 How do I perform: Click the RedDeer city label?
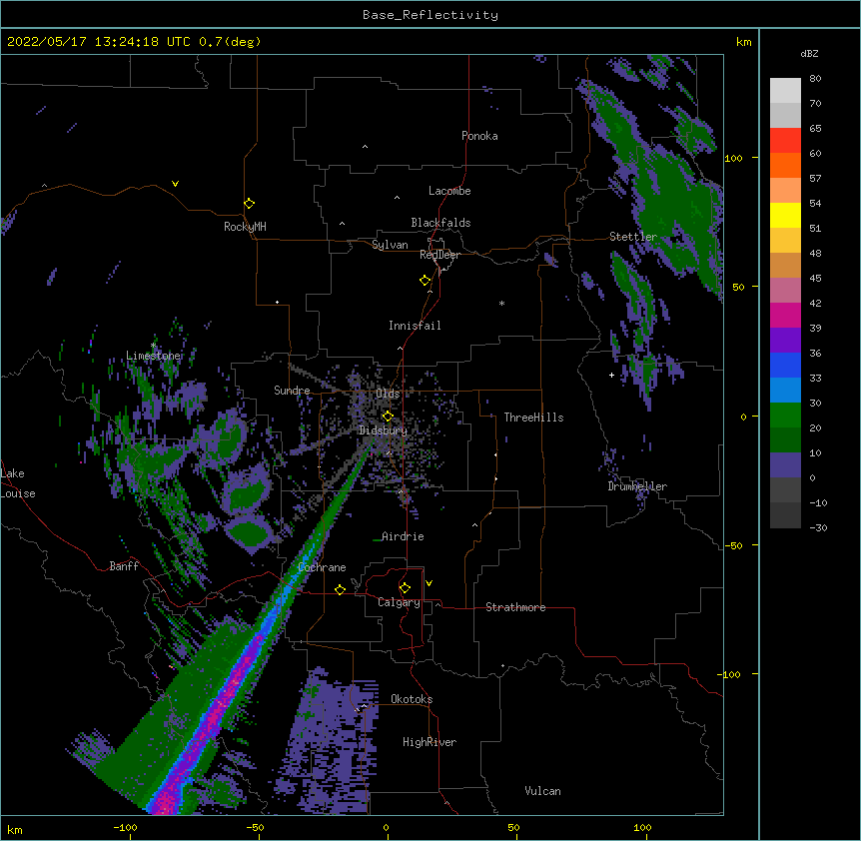(x=439, y=255)
